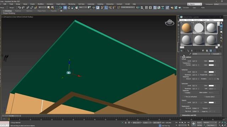Collapse the Basic options rollout
The height and width of the screenshot is (127, 227).
point(187,57)
